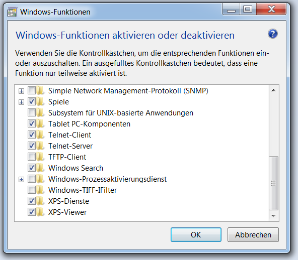Open the blue help question mark icon
The height and width of the screenshot is (260, 298).
(273, 34)
